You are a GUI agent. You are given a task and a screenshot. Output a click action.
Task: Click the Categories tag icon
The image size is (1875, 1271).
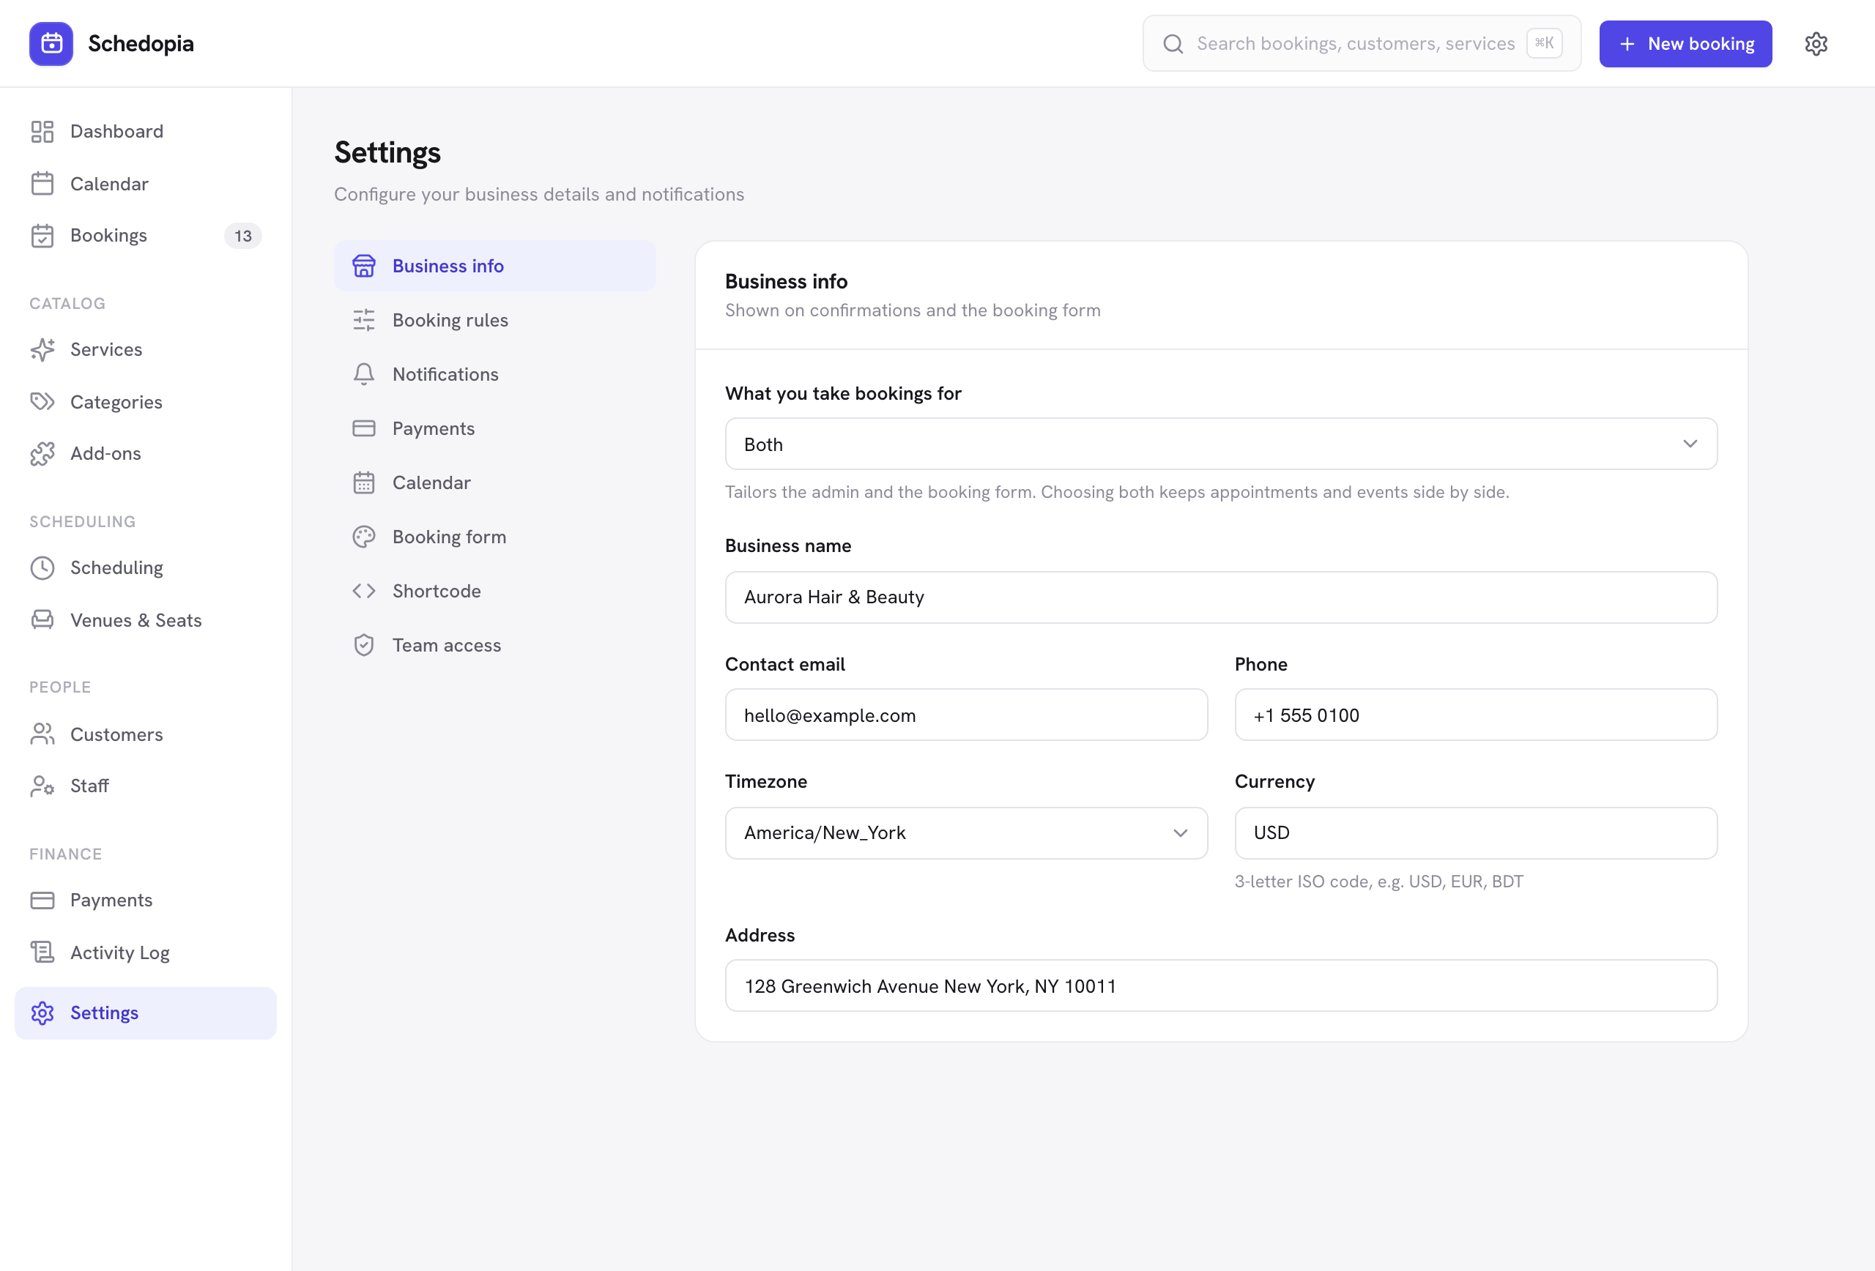42,402
